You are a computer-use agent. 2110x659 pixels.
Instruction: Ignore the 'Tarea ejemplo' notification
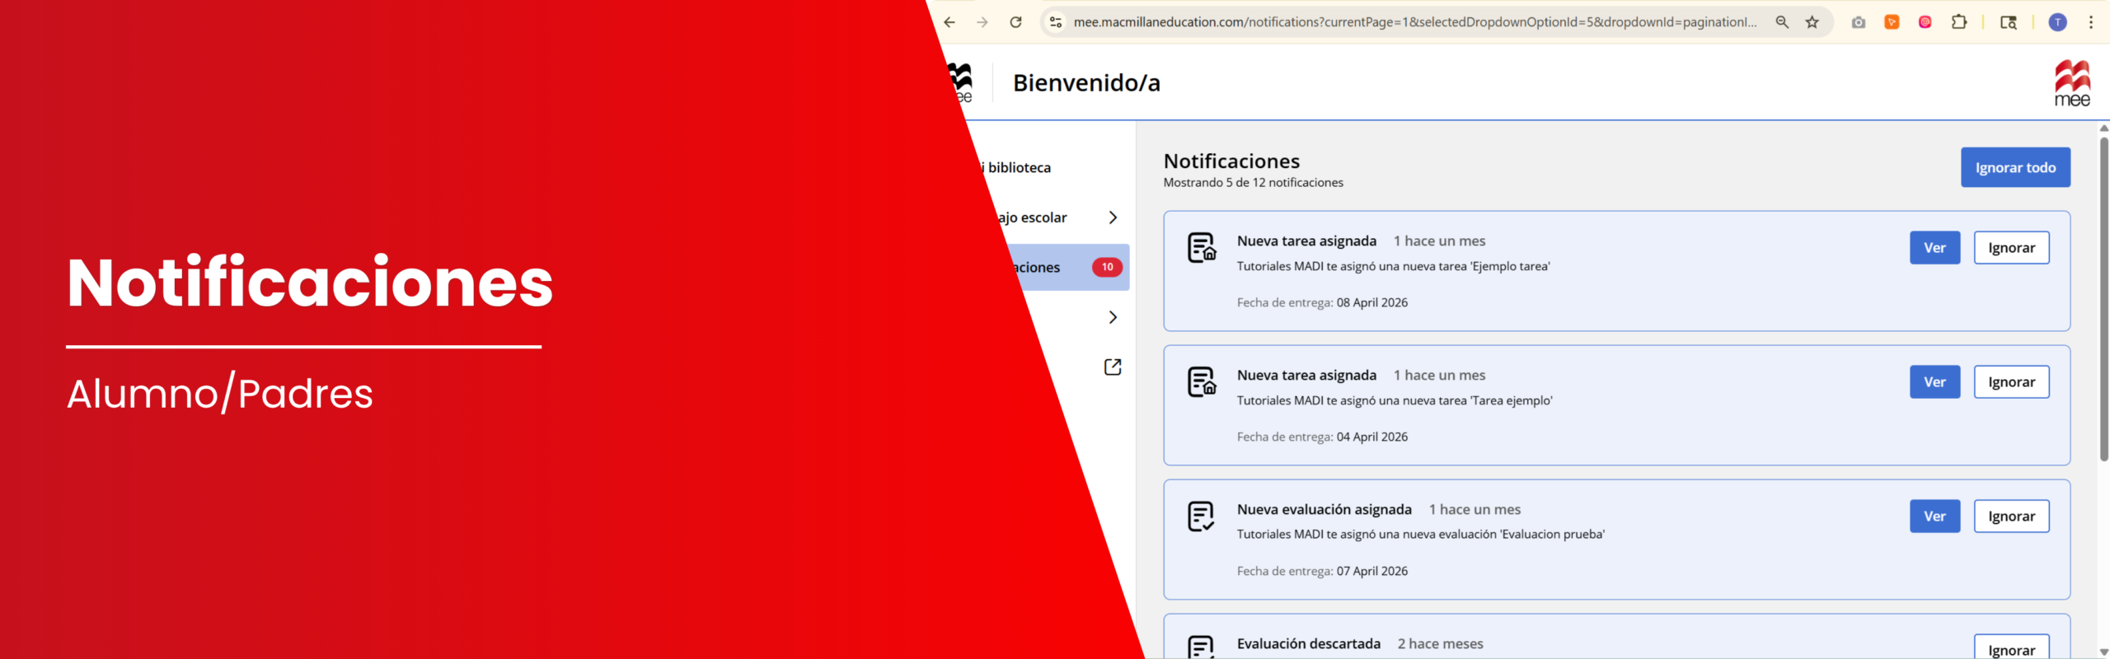[2011, 382]
